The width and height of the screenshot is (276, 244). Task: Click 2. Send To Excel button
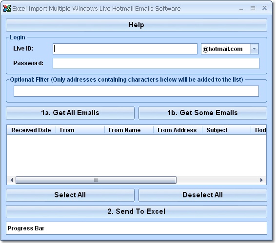(137, 211)
